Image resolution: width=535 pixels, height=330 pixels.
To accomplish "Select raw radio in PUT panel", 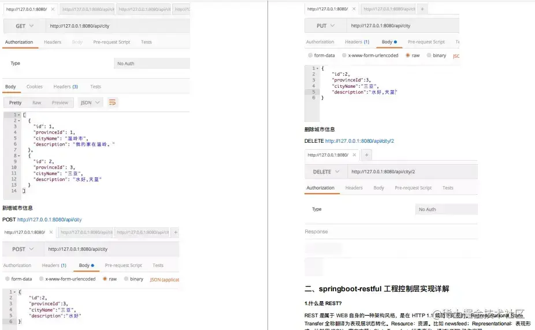I will 408,55.
